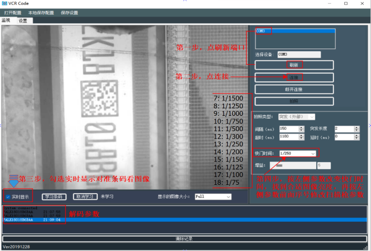Click the 本地保存配置 menu item
This screenshot has height=251, width=371.
coord(41,13)
